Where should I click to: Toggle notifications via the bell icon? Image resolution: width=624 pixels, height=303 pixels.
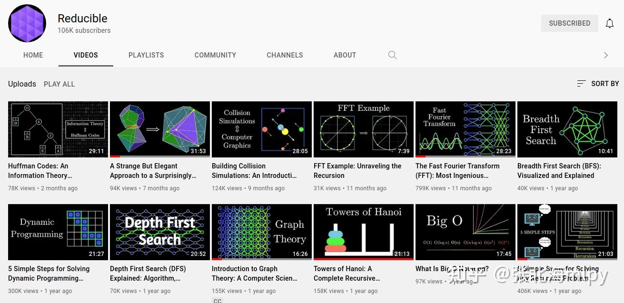610,23
